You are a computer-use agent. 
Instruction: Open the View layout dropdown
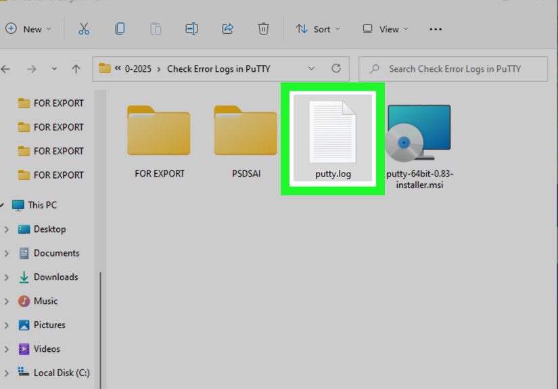(385, 29)
